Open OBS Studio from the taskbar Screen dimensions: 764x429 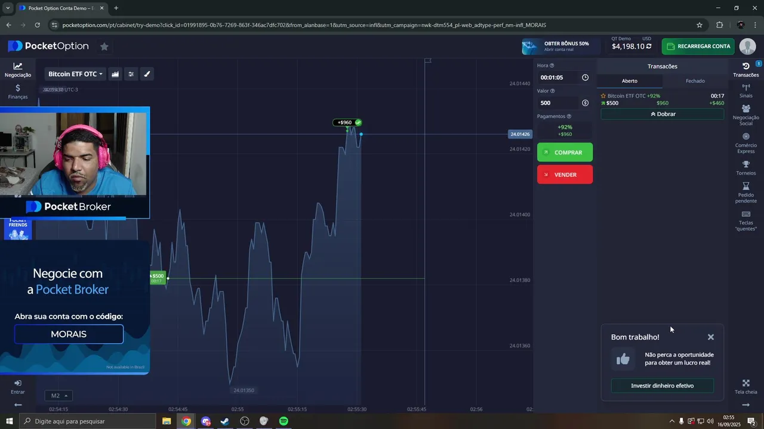(x=245, y=421)
